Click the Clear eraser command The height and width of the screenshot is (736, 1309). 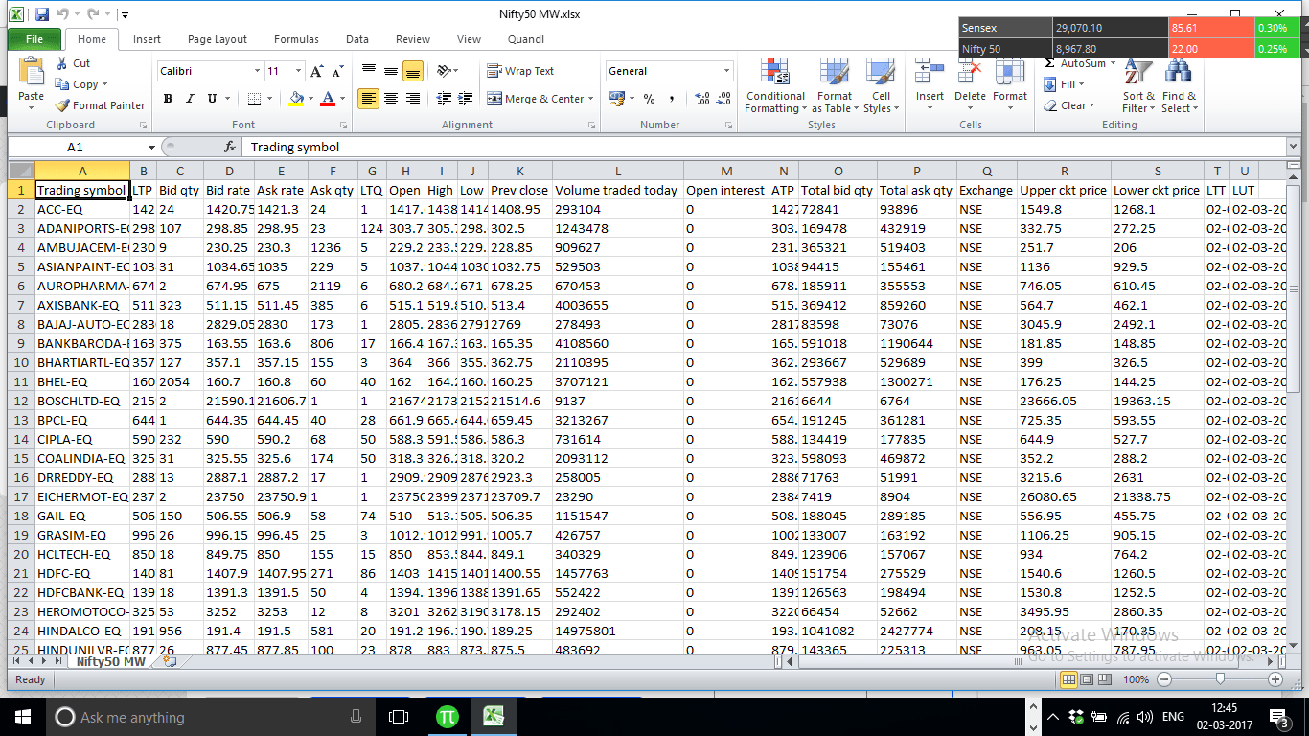[1068, 105]
